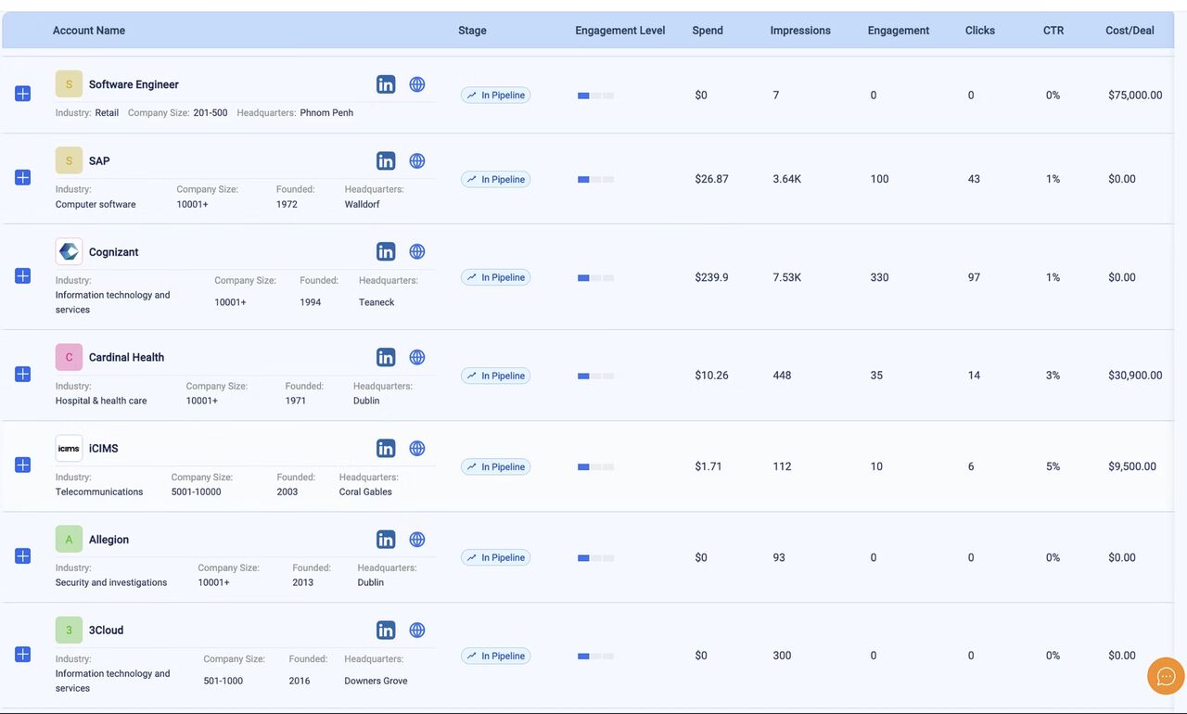Viewport: 1187px width, 714px height.
Task: Open Cognizant's LinkedIn icon
Action: click(x=386, y=251)
